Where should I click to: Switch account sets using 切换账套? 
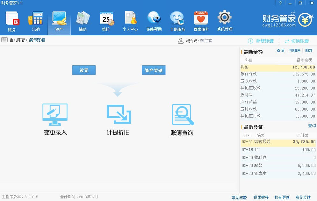(297, 41)
